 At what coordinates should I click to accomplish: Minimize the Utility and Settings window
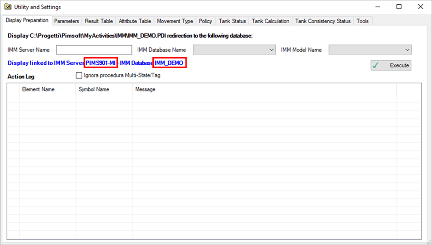(378, 7)
